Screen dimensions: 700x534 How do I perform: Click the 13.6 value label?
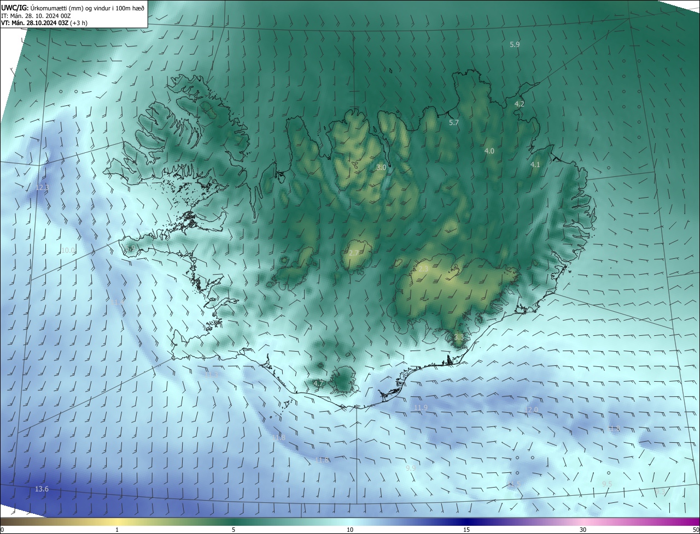42,489
